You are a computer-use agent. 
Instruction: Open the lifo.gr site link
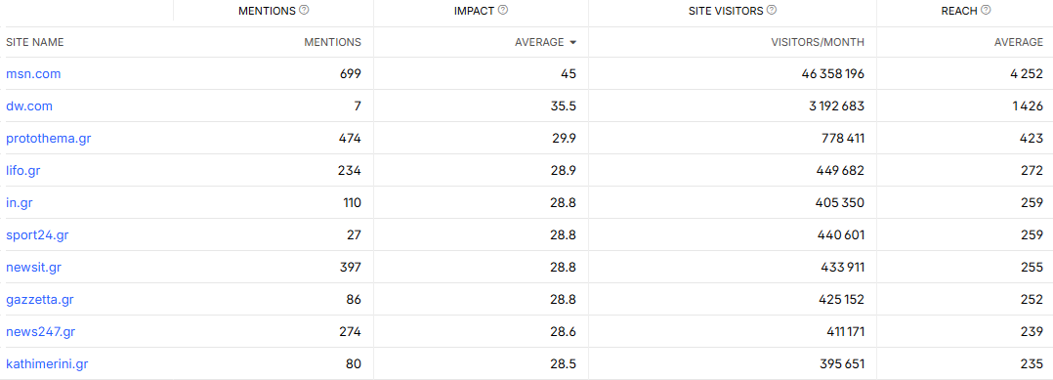click(22, 171)
